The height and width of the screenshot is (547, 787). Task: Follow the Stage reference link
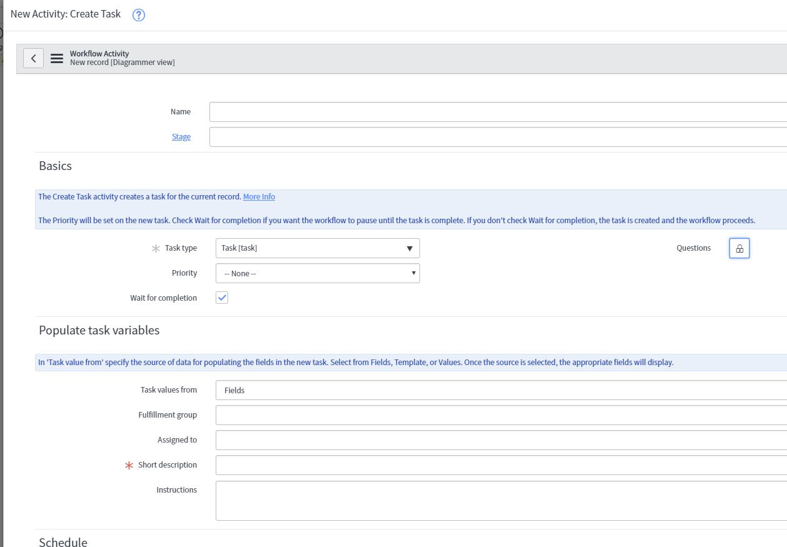pos(181,136)
